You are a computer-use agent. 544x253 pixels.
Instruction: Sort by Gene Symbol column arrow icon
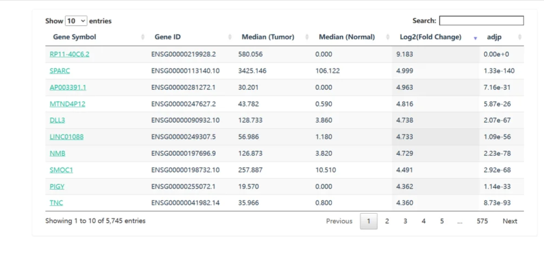pos(143,38)
